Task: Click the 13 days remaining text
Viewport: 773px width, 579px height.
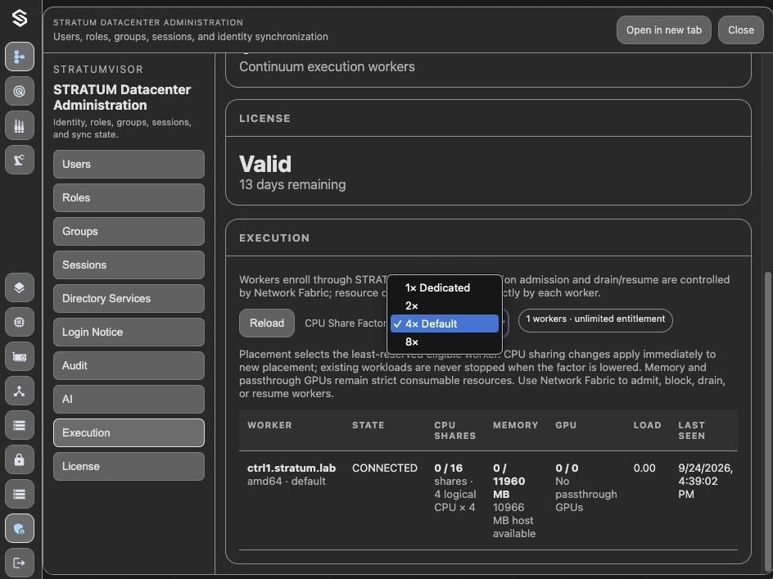Action: (x=292, y=185)
